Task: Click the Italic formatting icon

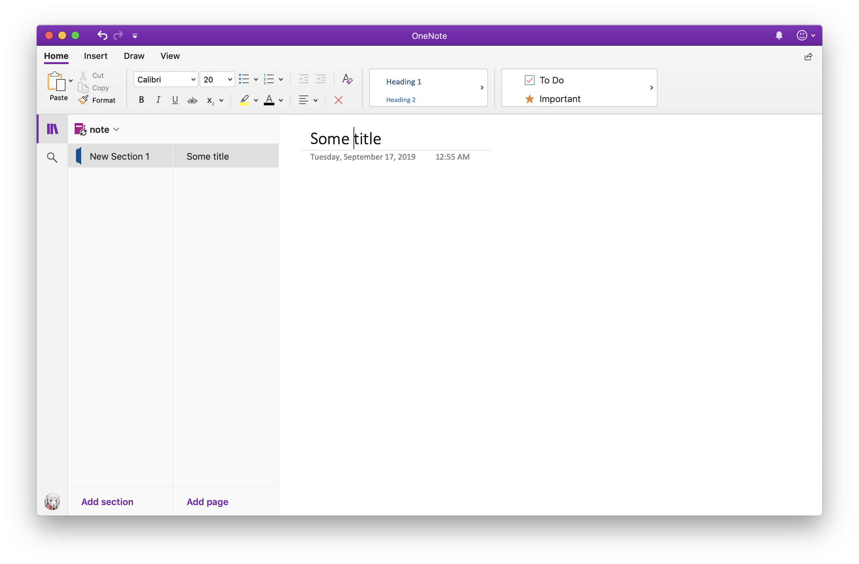Action: (157, 99)
